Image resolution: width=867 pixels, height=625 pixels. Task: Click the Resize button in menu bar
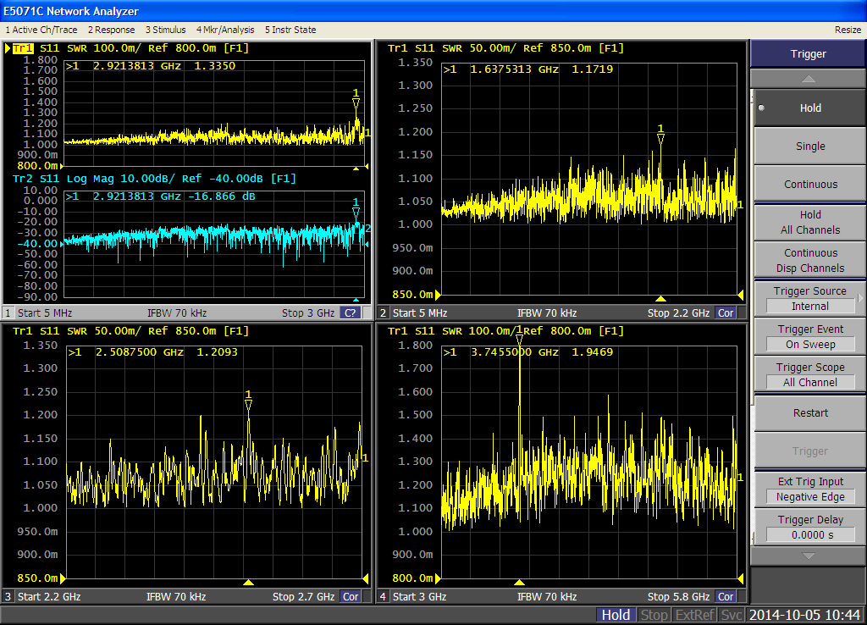click(x=848, y=30)
